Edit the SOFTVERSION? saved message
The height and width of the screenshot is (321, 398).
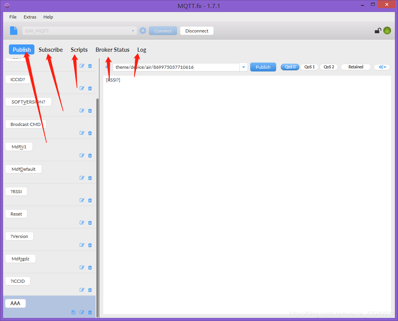[82, 110]
